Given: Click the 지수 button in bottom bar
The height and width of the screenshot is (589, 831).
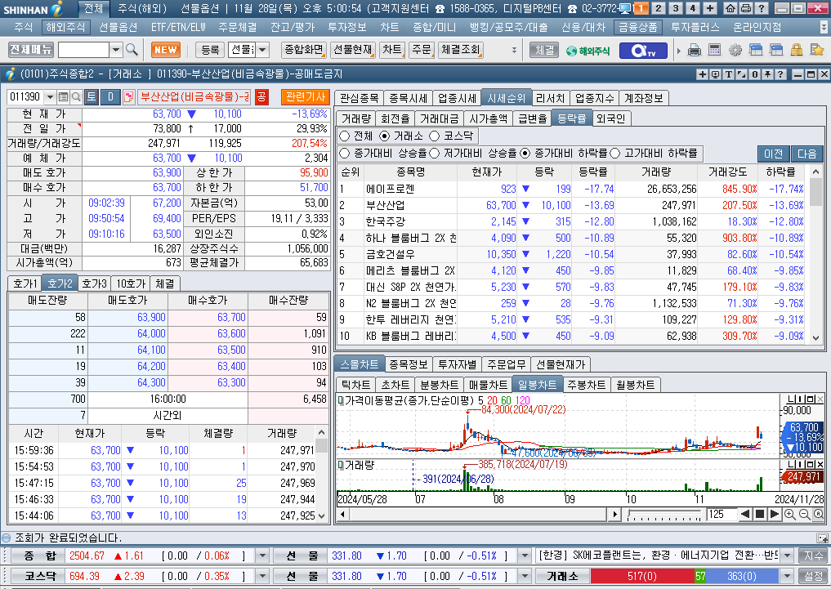Looking at the screenshot, I should 814,556.
